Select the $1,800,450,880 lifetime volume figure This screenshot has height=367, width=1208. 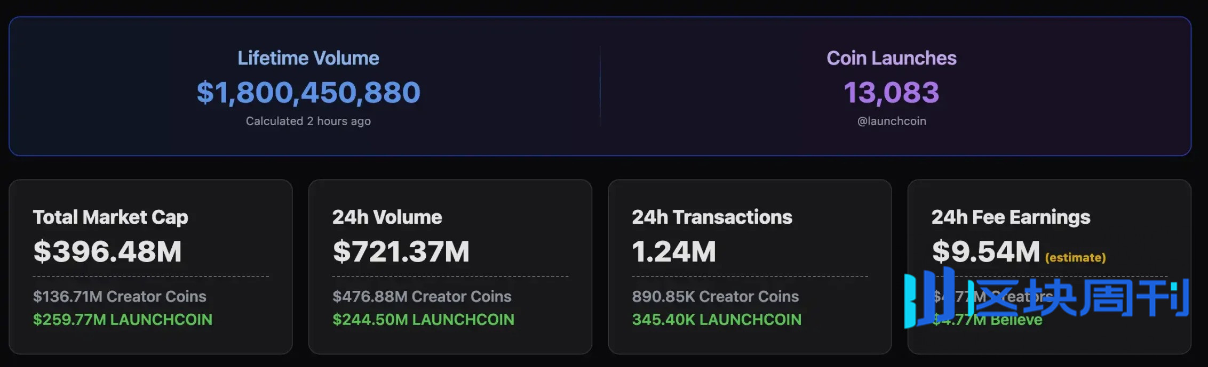pos(308,92)
